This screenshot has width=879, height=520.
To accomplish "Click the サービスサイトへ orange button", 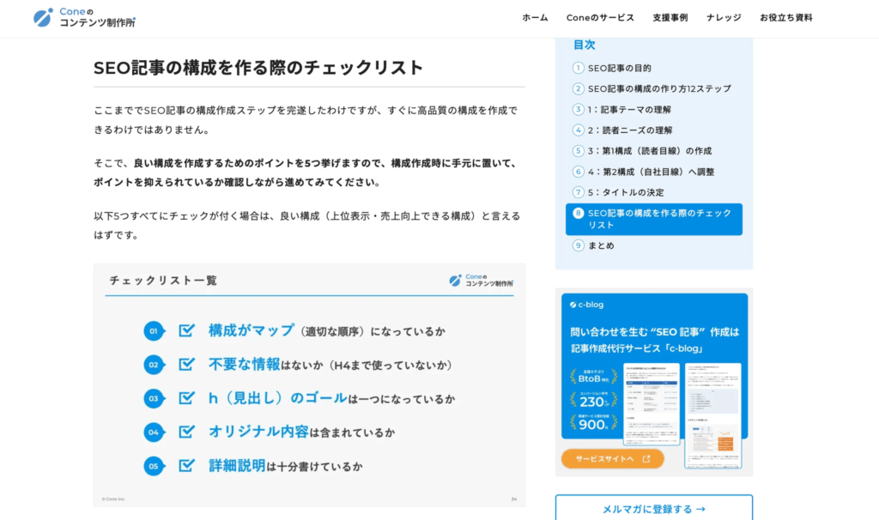I will (613, 458).
